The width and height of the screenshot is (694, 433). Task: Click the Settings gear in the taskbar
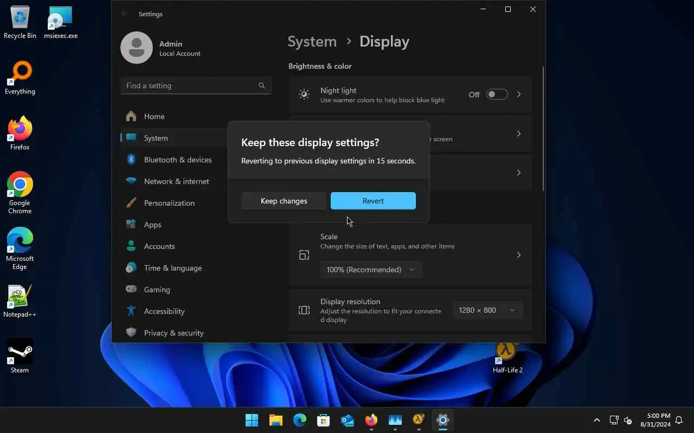coord(443,420)
